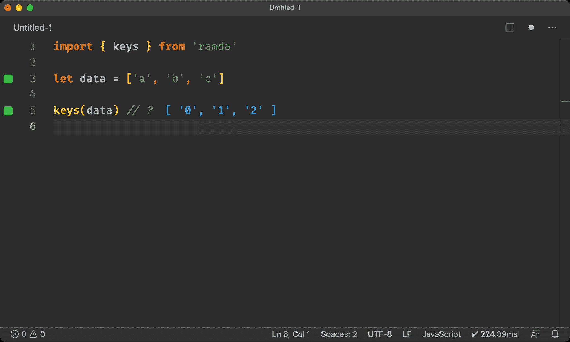Click the warnings triangle icon in status bar
This screenshot has width=570, height=342.
pos(33,334)
